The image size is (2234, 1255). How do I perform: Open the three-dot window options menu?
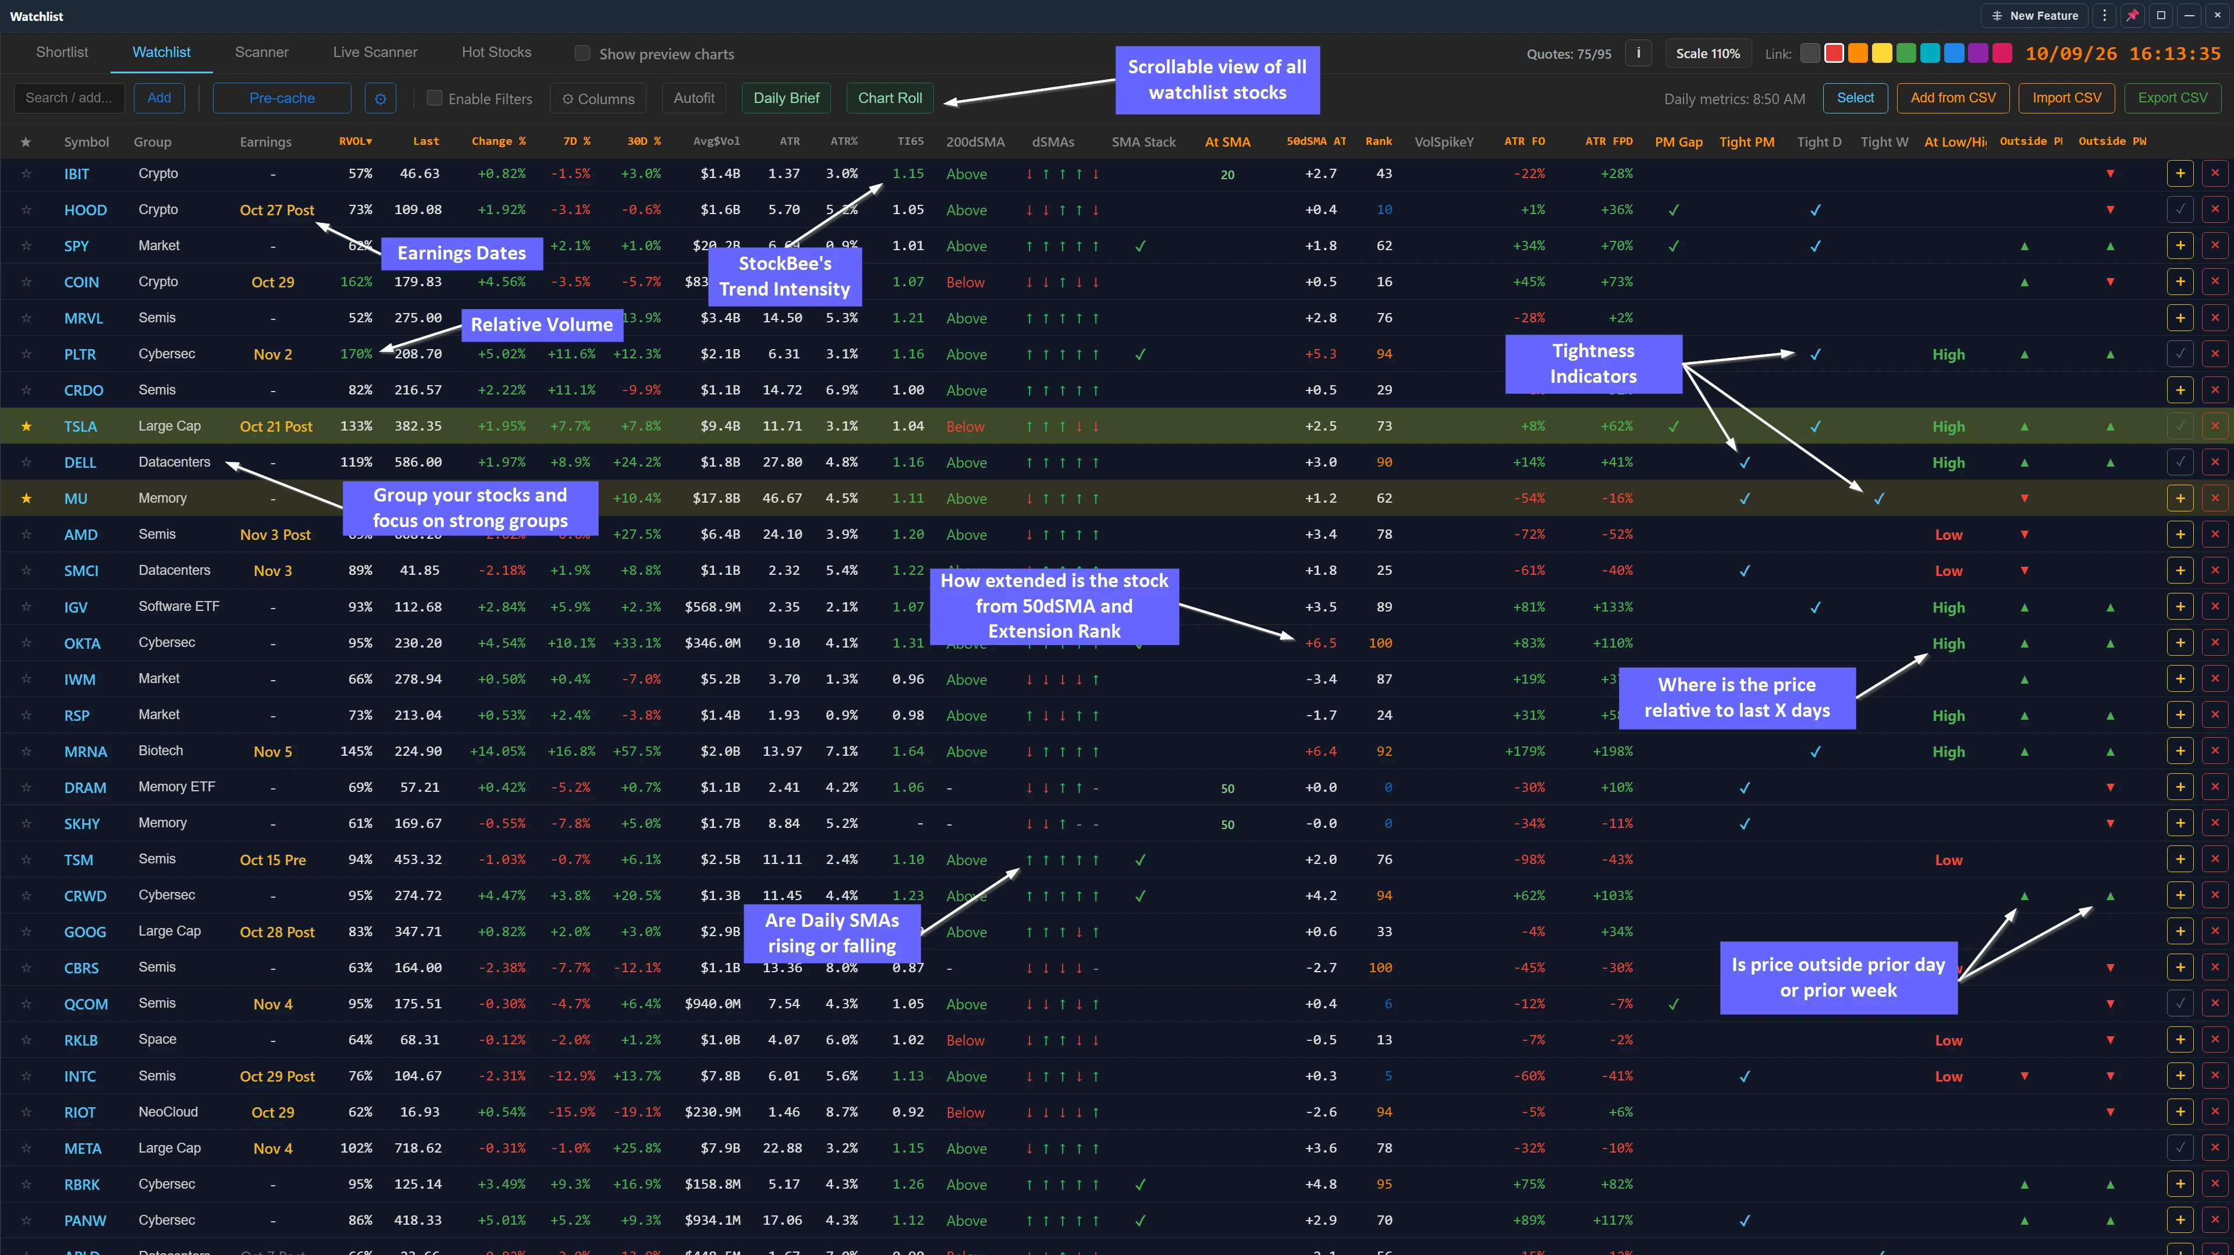(2104, 16)
